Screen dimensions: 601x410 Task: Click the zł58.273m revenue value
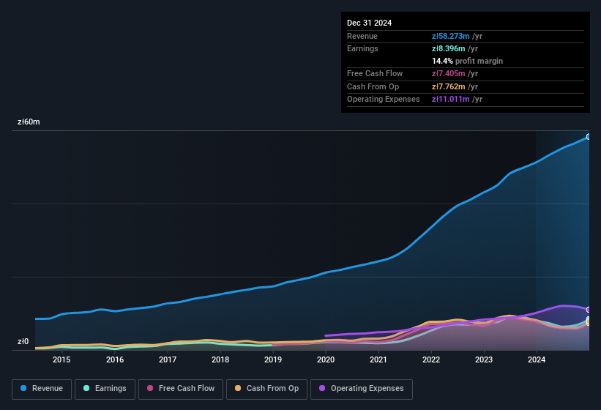(450, 36)
